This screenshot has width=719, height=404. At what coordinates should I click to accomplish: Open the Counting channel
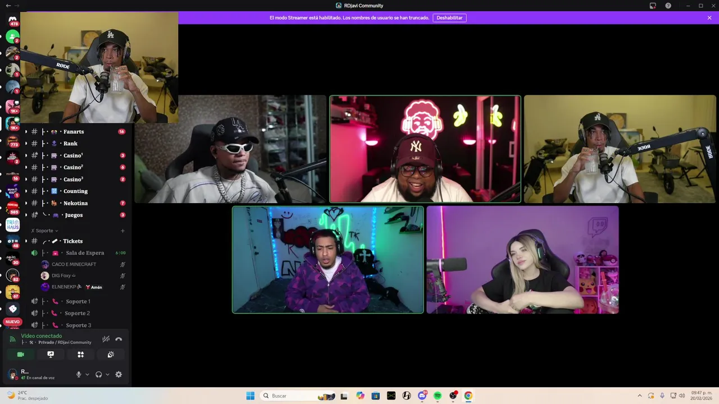point(75,191)
